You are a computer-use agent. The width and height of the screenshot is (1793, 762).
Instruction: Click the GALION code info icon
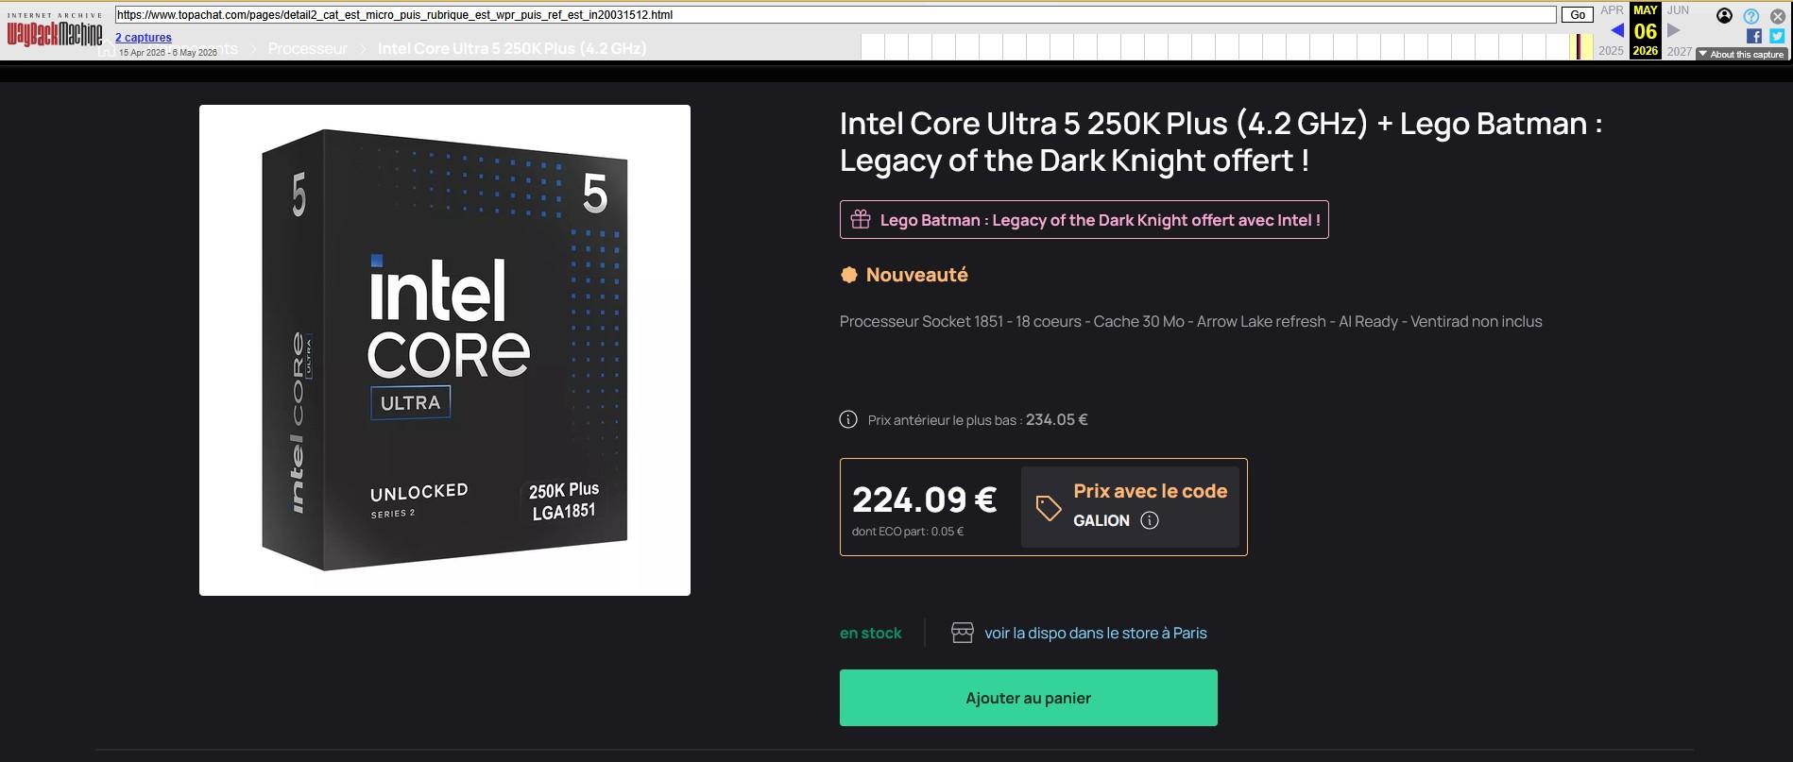[x=1149, y=520]
